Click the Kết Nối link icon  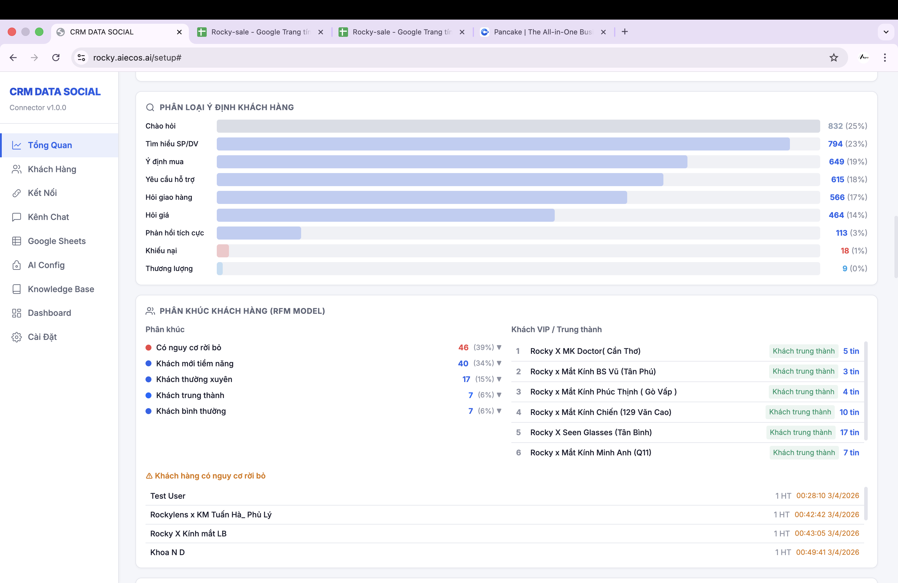17,193
